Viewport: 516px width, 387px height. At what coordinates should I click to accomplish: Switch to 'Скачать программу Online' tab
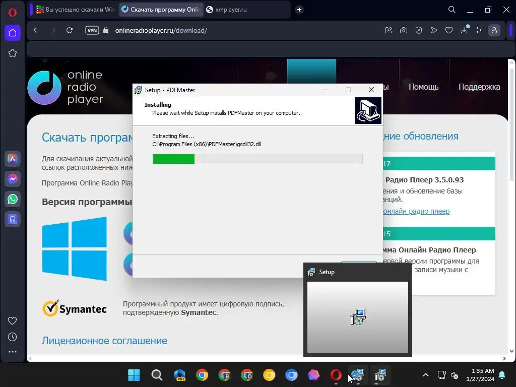coord(161,10)
